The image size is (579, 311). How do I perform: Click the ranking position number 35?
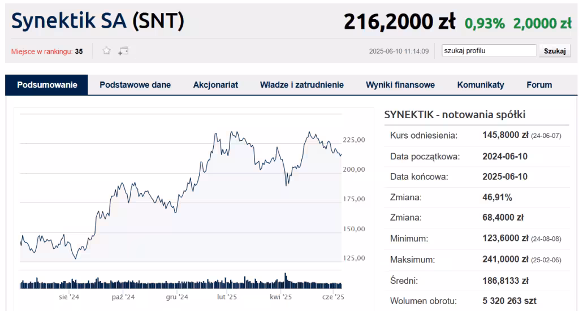coord(79,51)
